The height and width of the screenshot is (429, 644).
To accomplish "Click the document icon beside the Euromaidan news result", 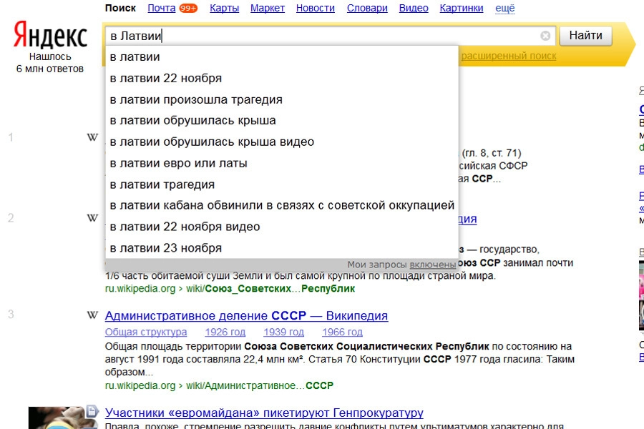I will point(92,412).
